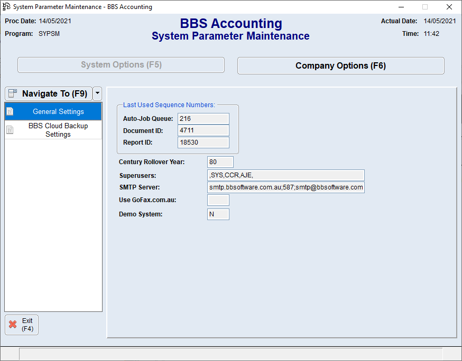The width and height of the screenshot is (462, 361).
Task: Open Company Options (F6)
Action: 340,65
